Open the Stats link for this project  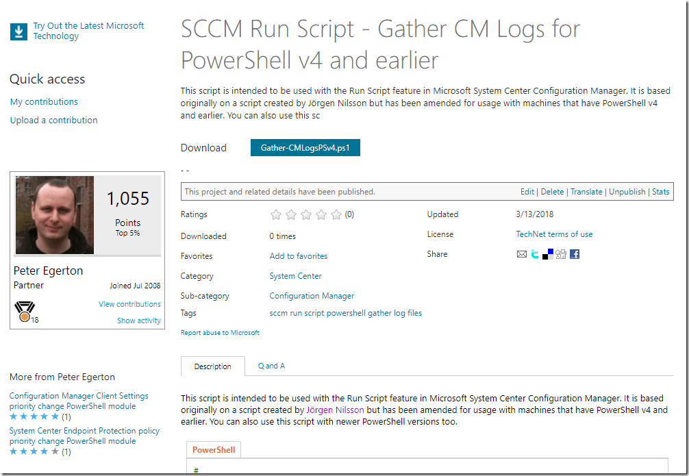(661, 192)
